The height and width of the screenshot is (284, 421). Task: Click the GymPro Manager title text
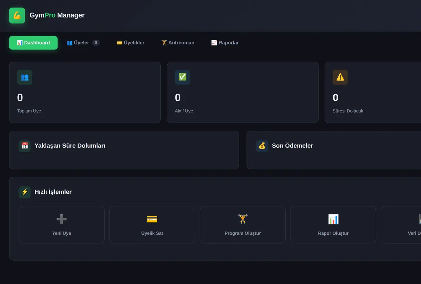pyautogui.click(x=57, y=15)
